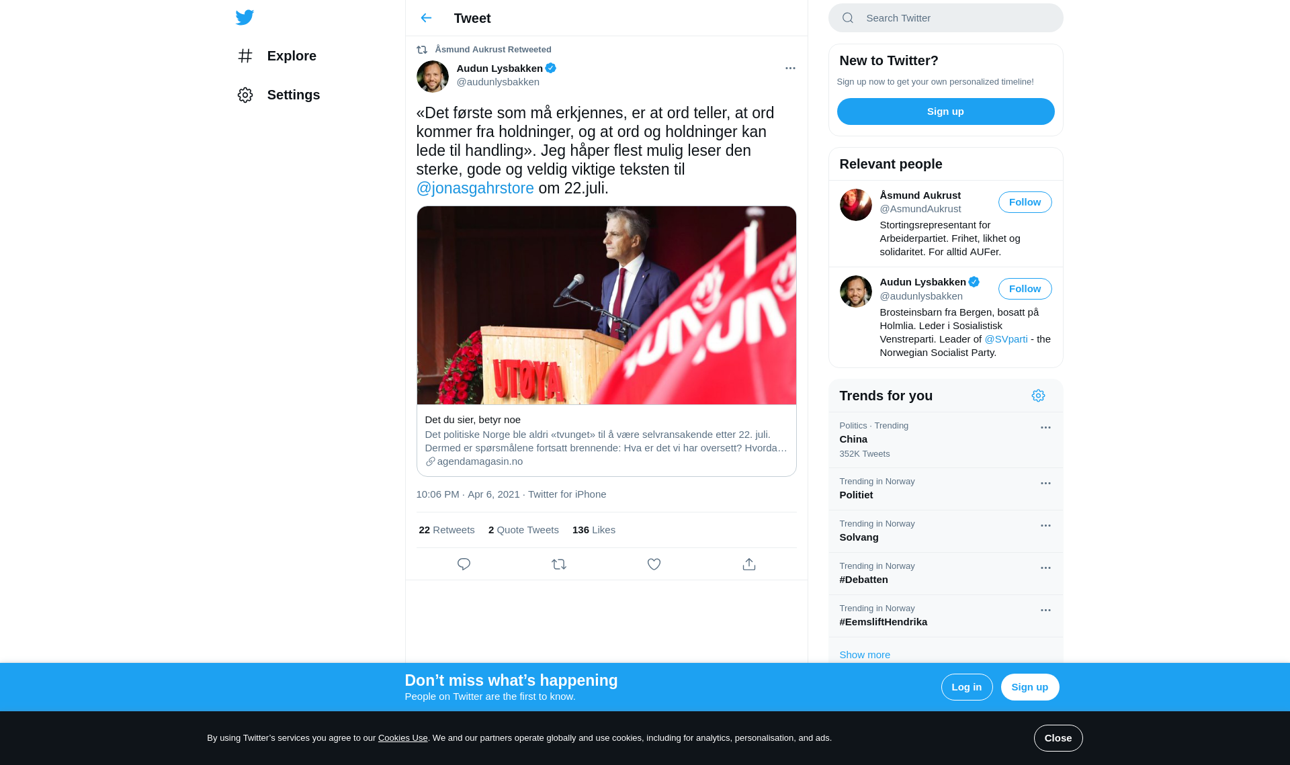Image resolution: width=1290 pixels, height=765 pixels.
Task: Follow Åsmund Aukrust
Action: [x=1025, y=202]
